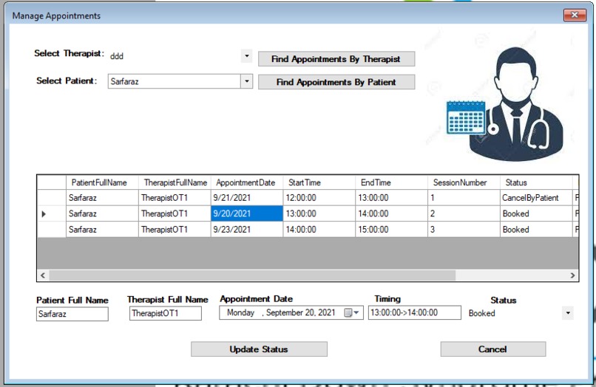
Task: Click the row header of the 9/23/2021 row
Action: click(x=52, y=230)
